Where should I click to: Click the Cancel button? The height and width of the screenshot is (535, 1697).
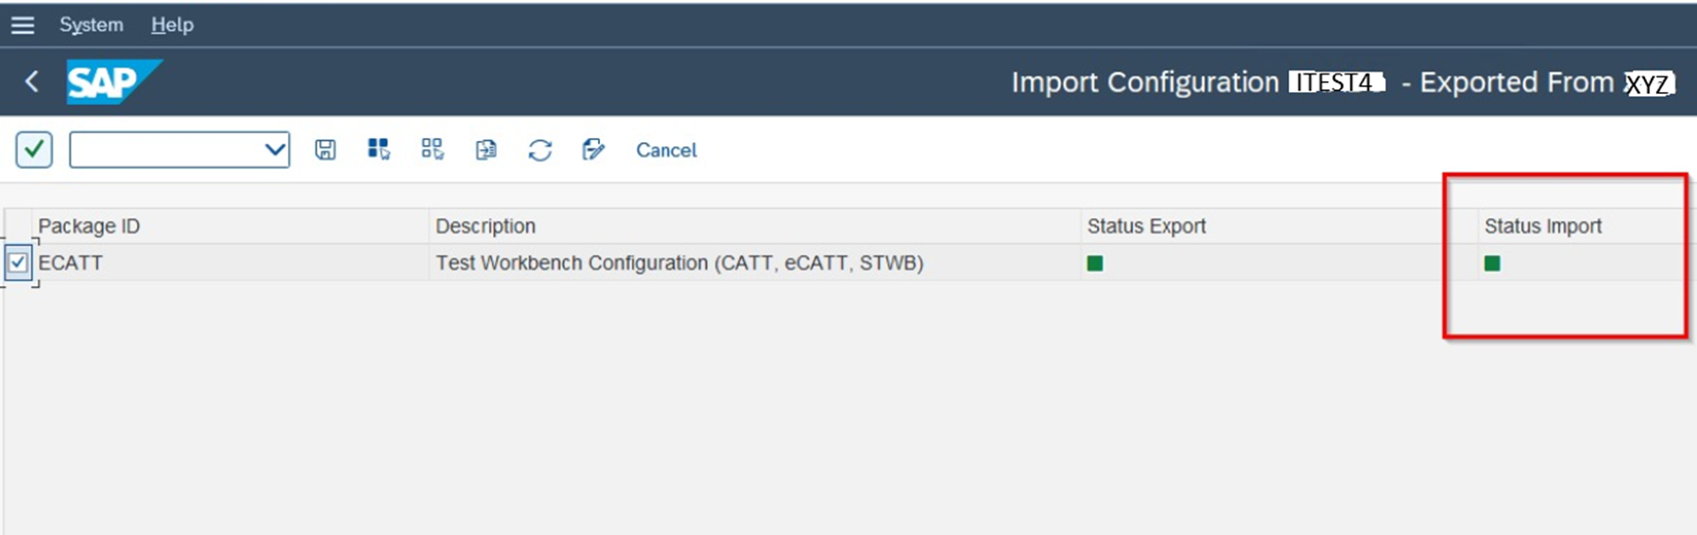666,150
